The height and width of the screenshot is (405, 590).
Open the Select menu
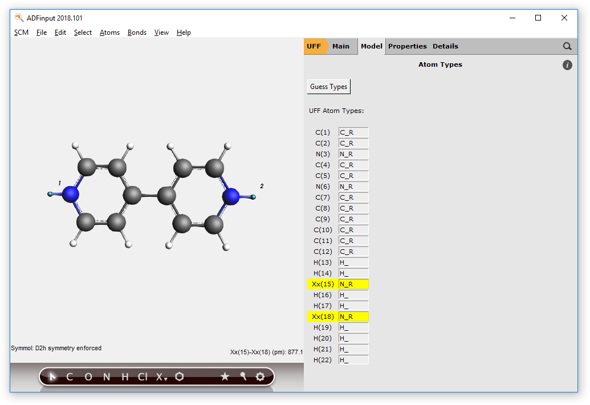click(x=83, y=33)
